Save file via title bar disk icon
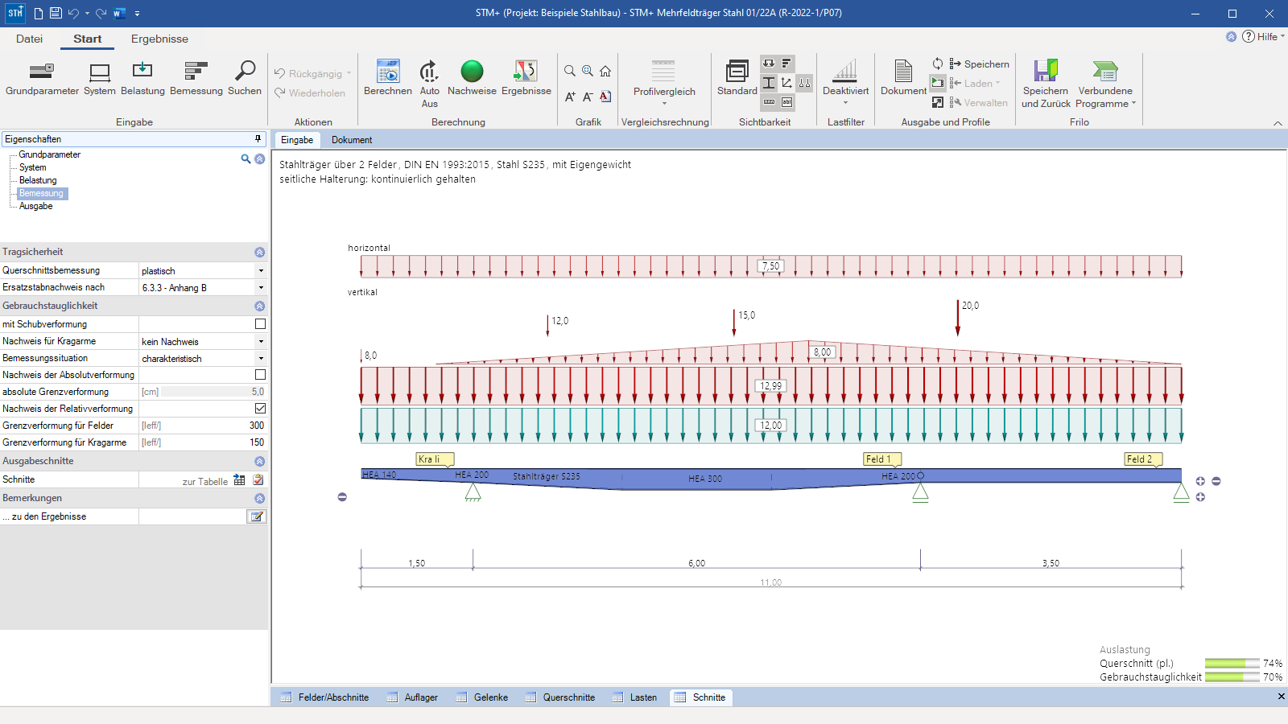Image resolution: width=1288 pixels, height=724 pixels. 56,13
